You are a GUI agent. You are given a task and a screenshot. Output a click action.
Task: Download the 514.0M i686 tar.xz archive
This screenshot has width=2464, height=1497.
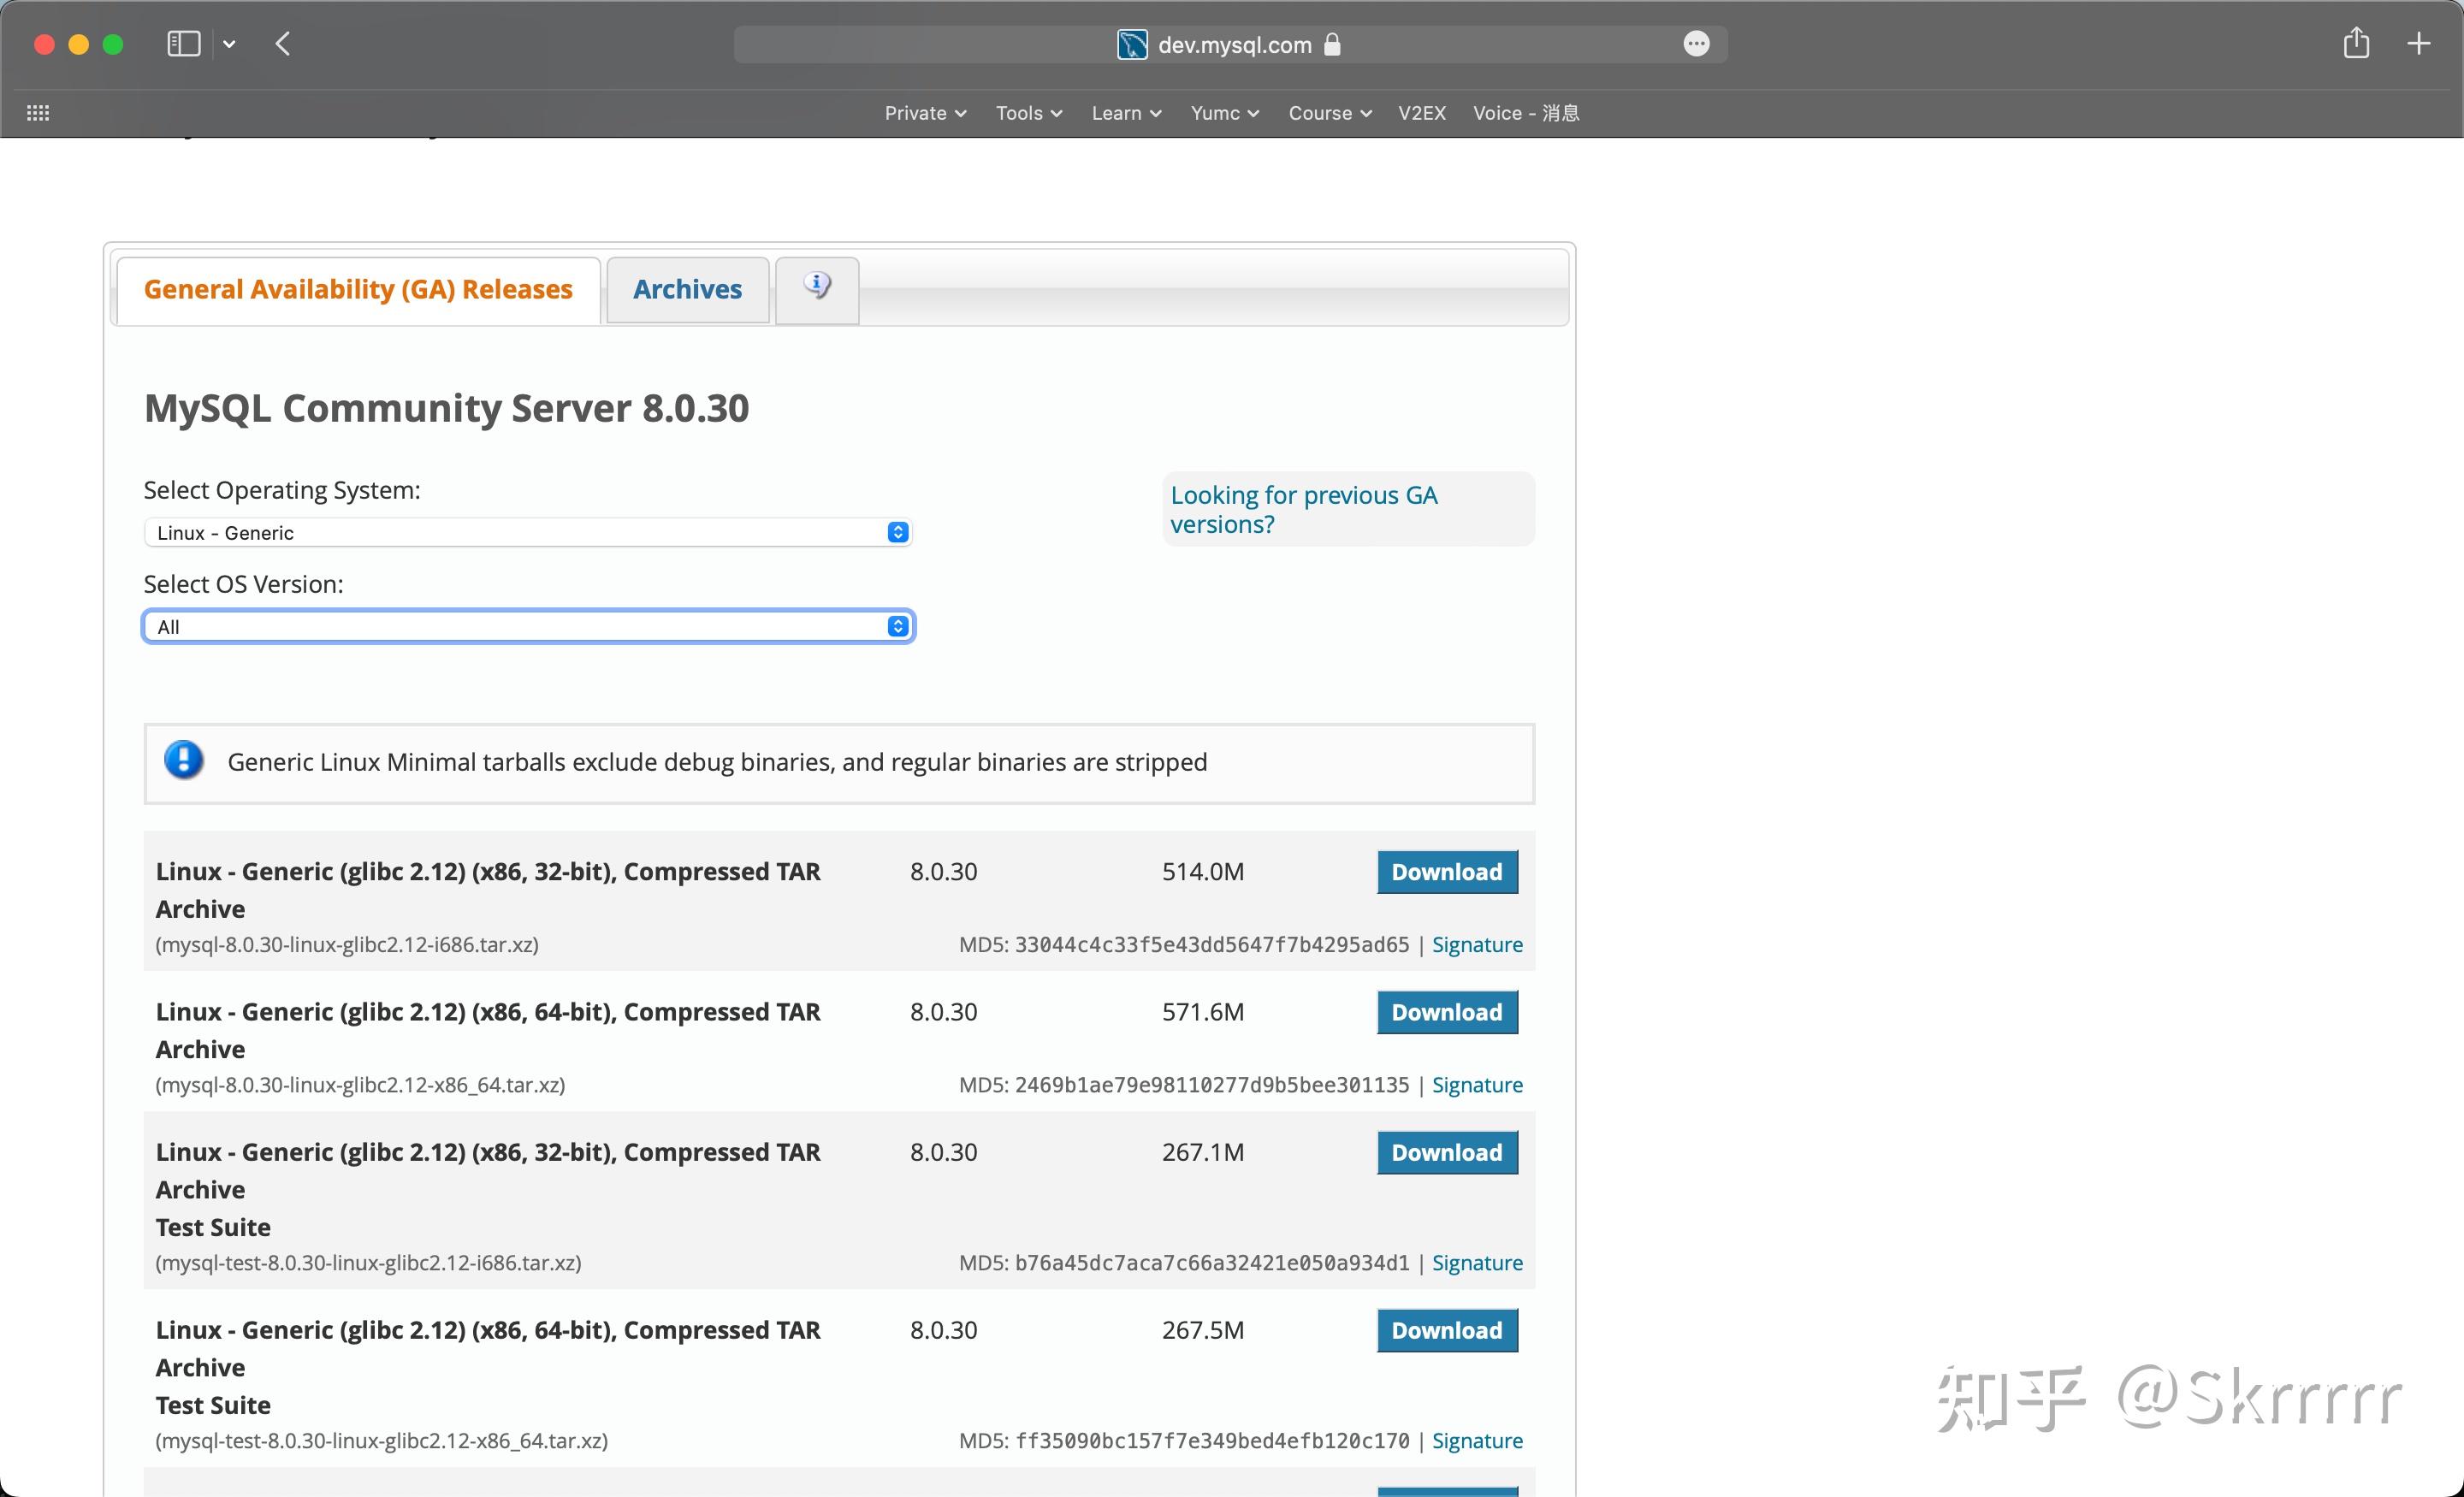tap(1446, 872)
